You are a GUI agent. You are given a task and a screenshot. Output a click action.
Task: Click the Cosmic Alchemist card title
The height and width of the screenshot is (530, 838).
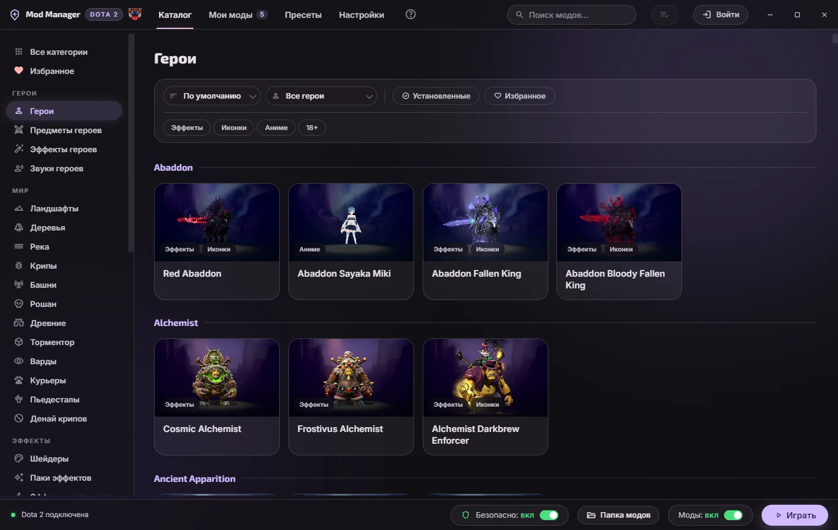coord(202,429)
